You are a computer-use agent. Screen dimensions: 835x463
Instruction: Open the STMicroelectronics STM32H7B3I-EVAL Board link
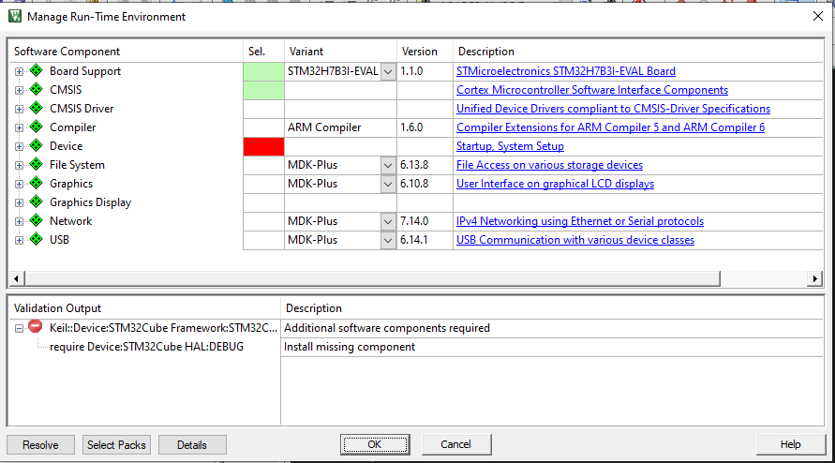565,71
